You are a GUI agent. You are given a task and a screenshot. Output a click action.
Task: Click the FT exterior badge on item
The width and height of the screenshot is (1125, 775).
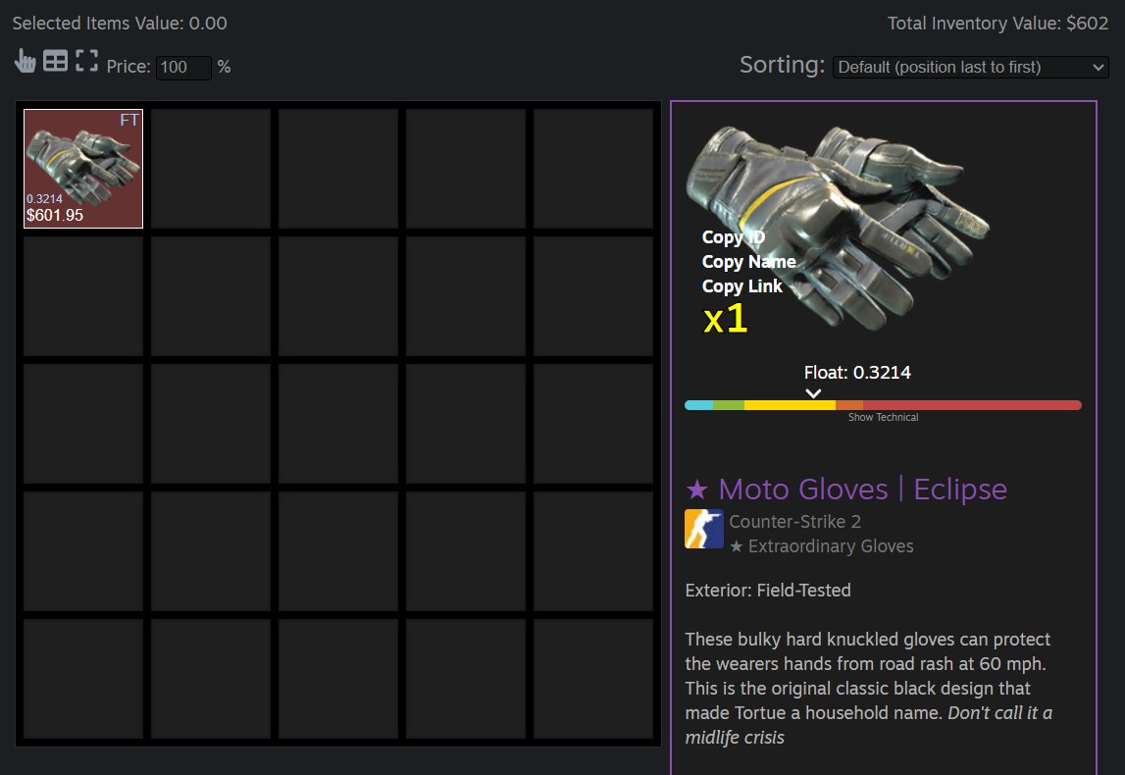(129, 121)
